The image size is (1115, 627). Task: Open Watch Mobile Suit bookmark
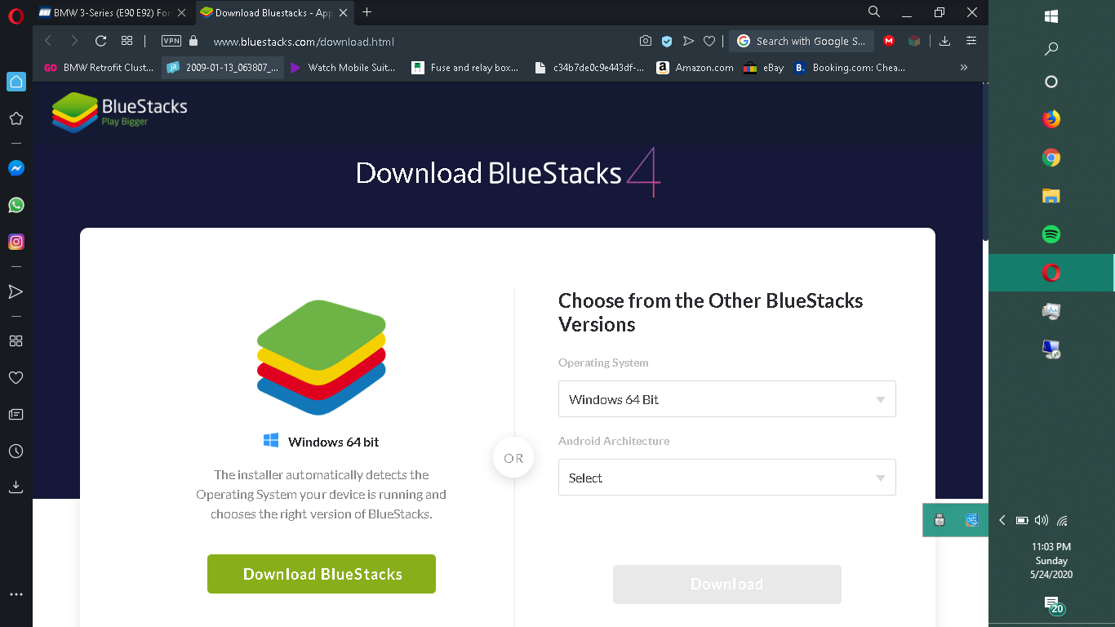(x=343, y=68)
